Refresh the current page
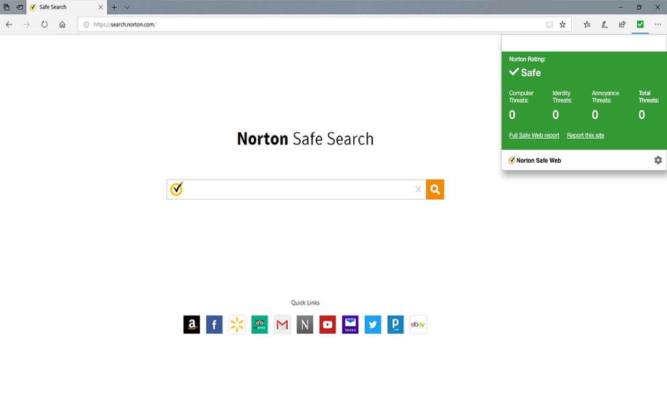The height and width of the screenshot is (417, 667). tap(44, 24)
